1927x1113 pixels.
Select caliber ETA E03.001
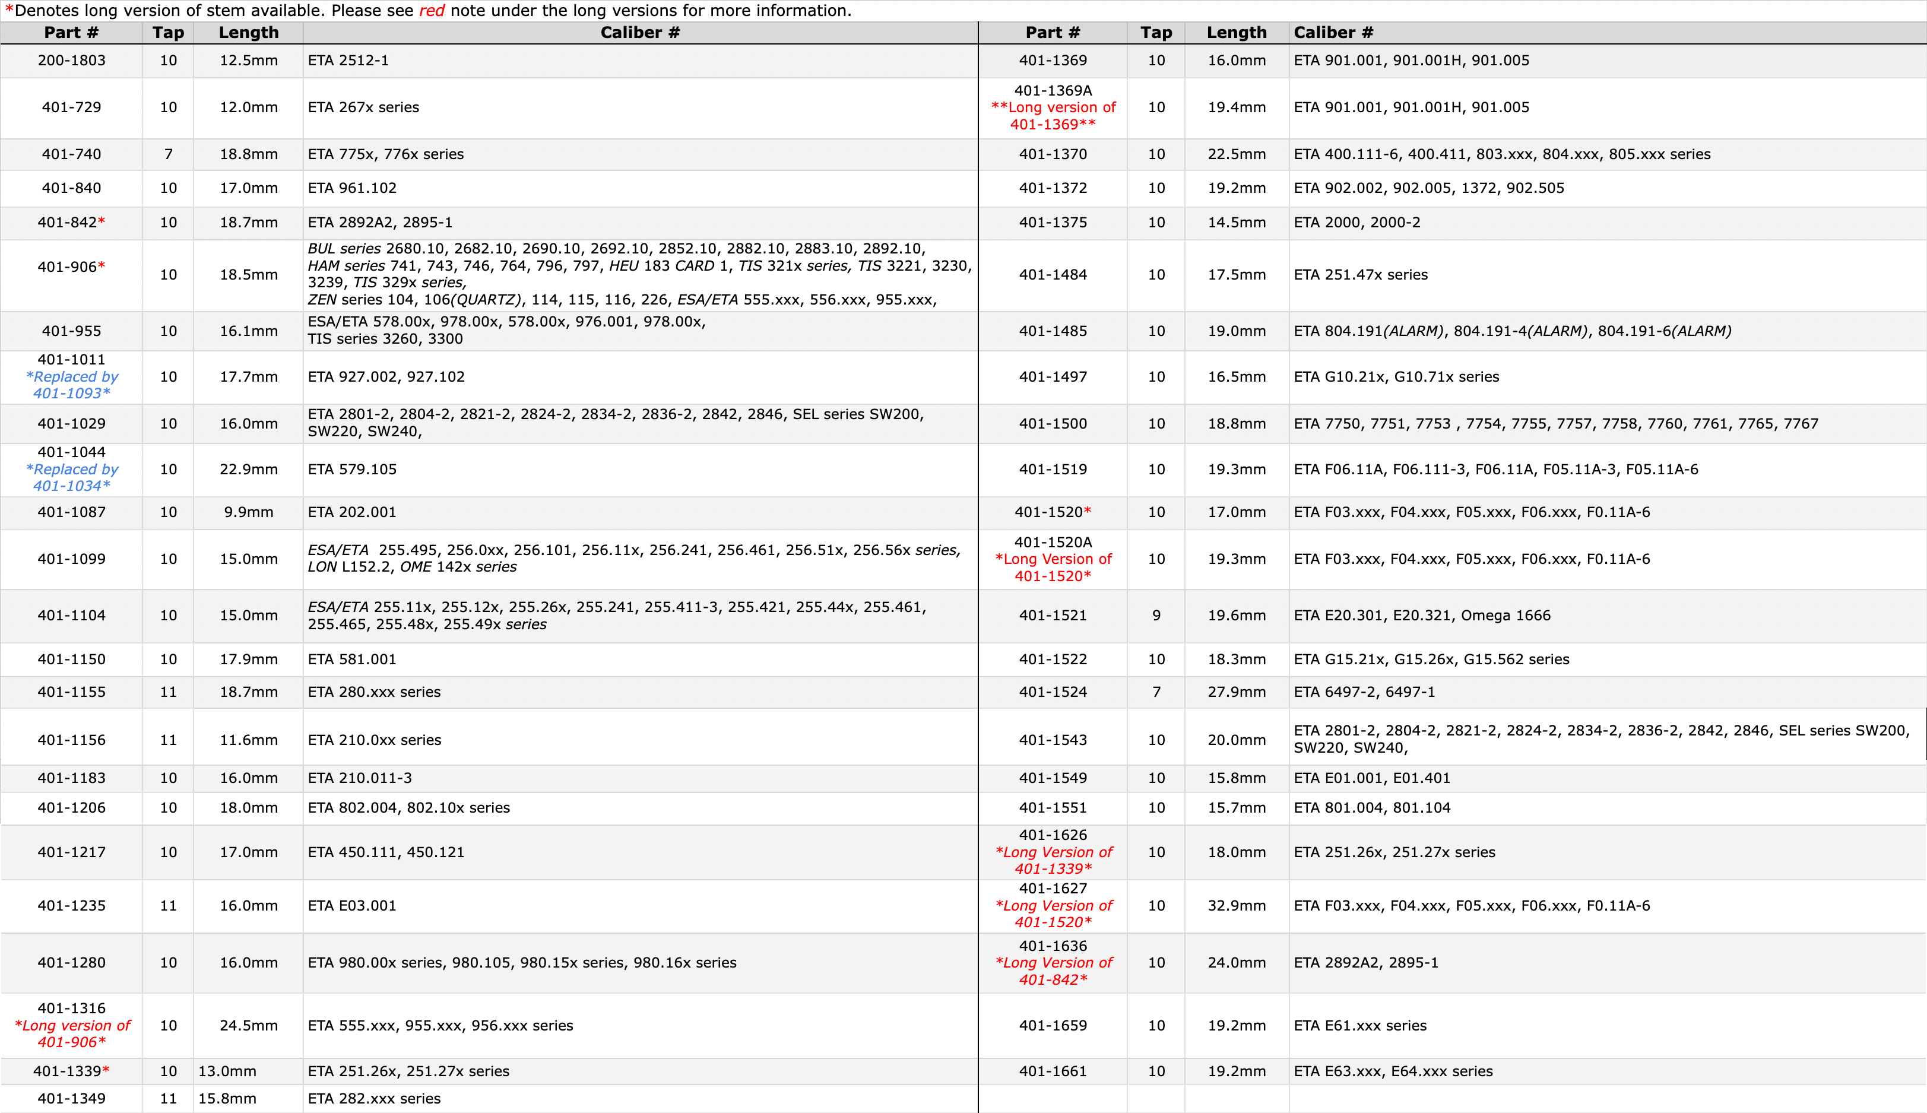click(353, 906)
